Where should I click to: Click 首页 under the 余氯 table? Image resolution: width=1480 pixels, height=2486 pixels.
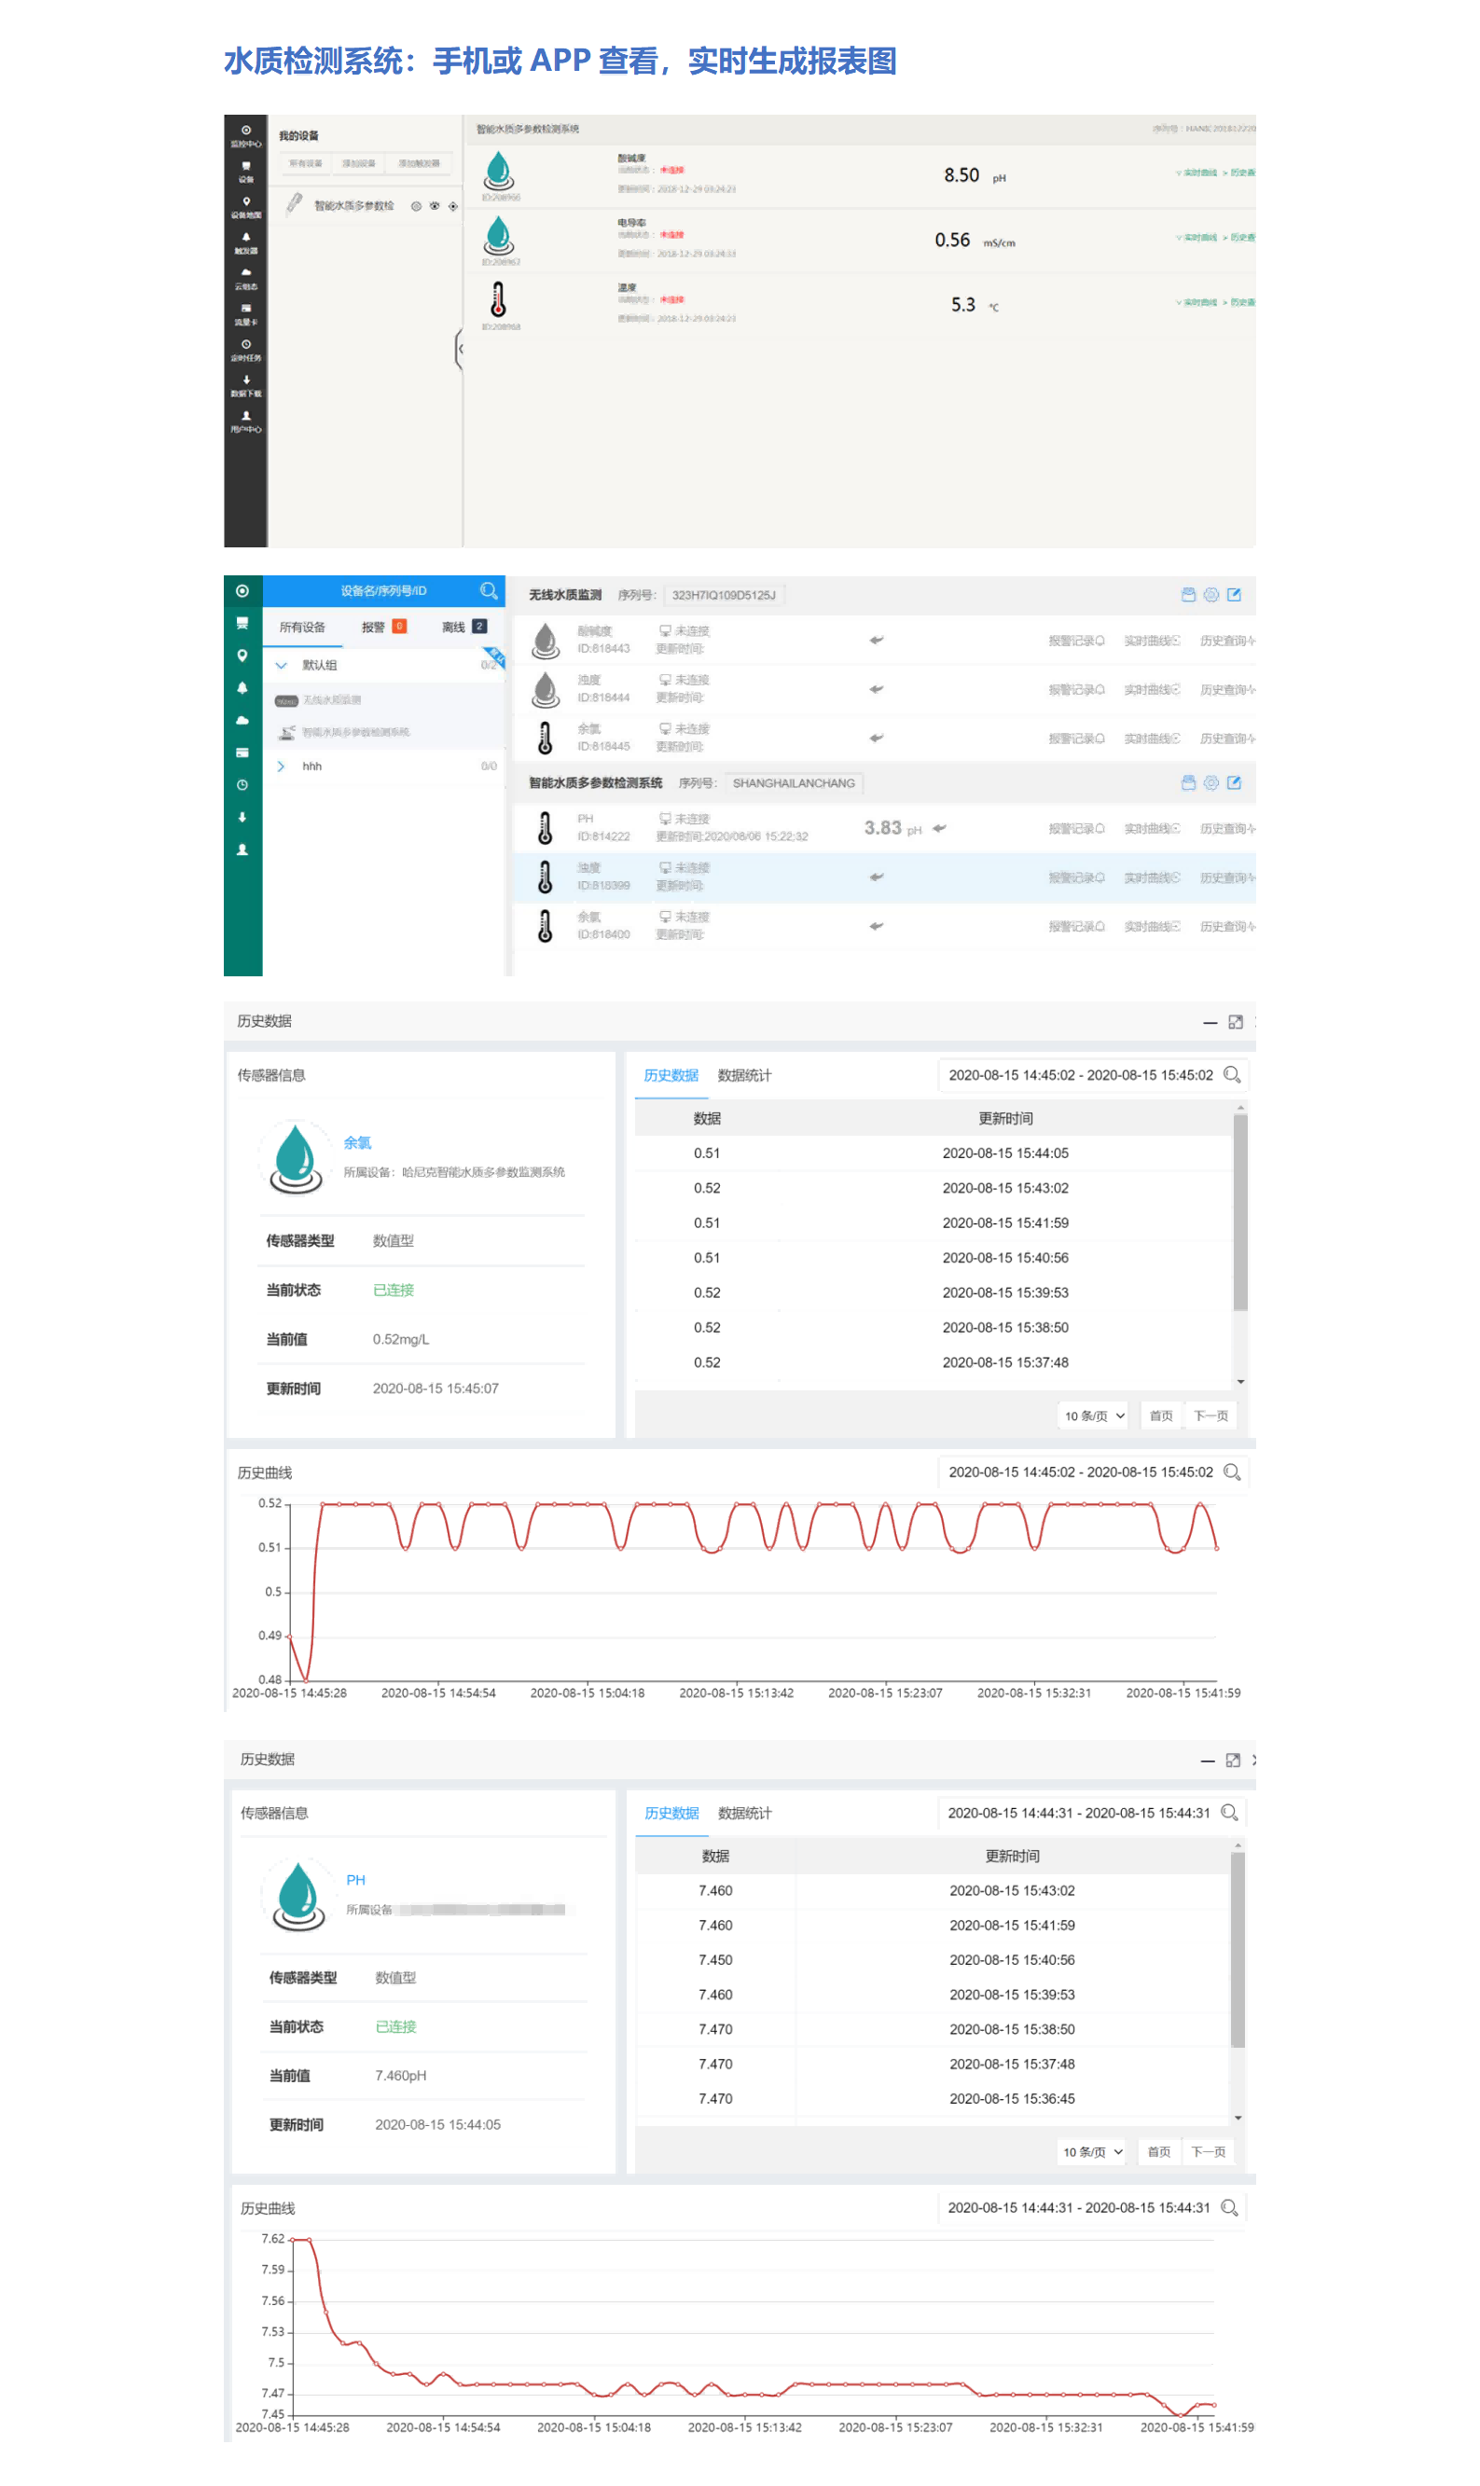pyautogui.click(x=1161, y=1415)
